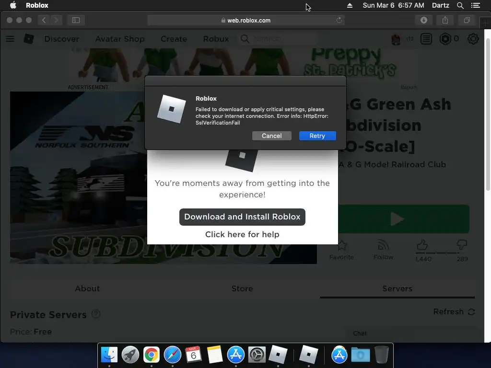This screenshot has height=368, width=491.
Task: Click the Norfolk Southern game thumbnail
Action: [x=78, y=177]
